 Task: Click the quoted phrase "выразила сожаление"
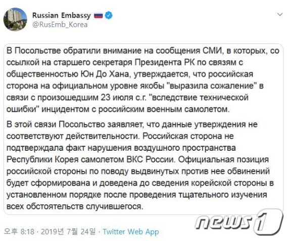212,86
